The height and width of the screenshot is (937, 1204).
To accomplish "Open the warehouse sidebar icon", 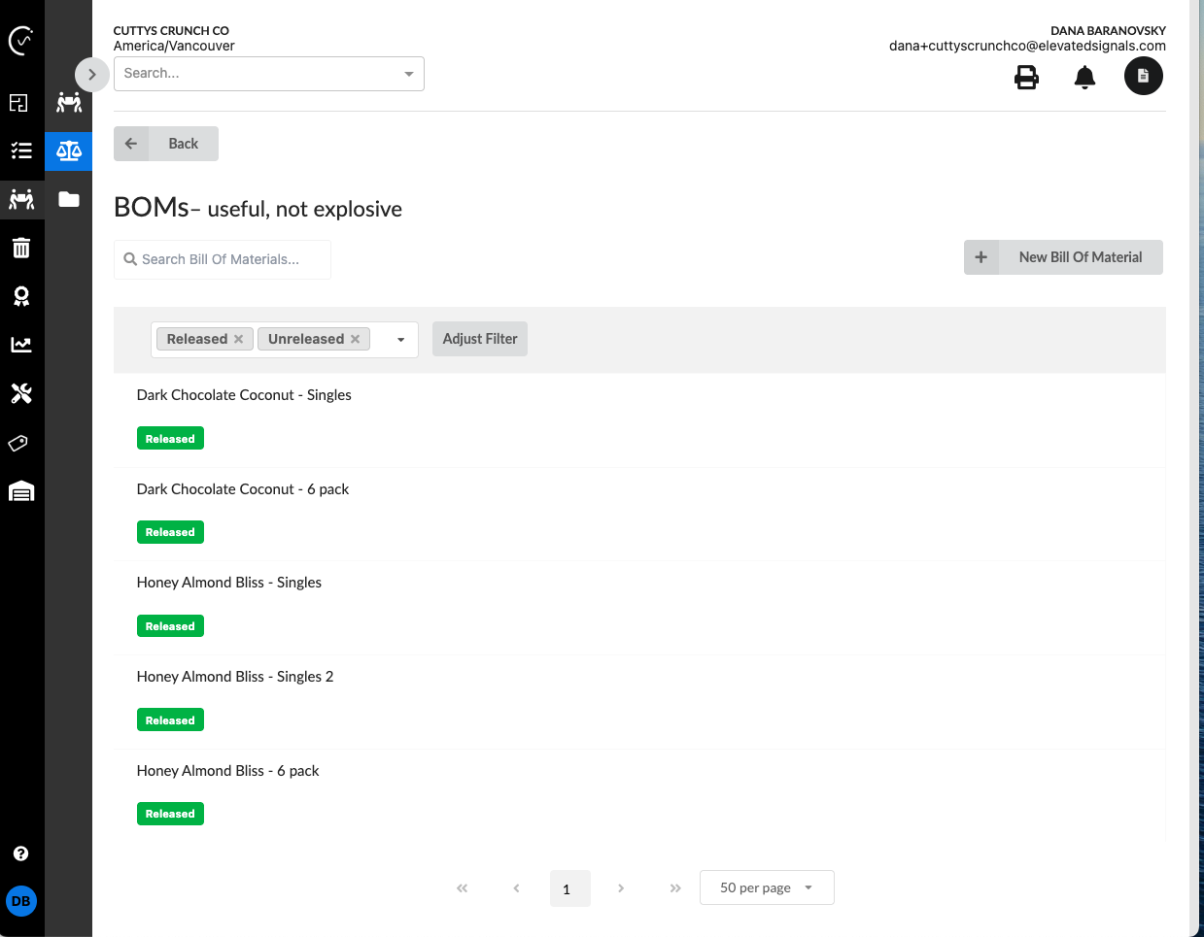I will click(21, 491).
